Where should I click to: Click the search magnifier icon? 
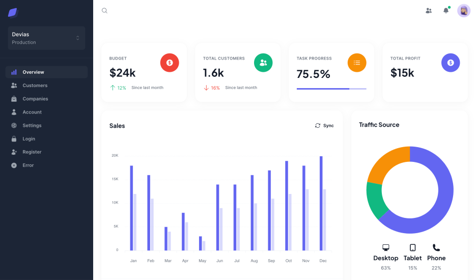point(104,11)
